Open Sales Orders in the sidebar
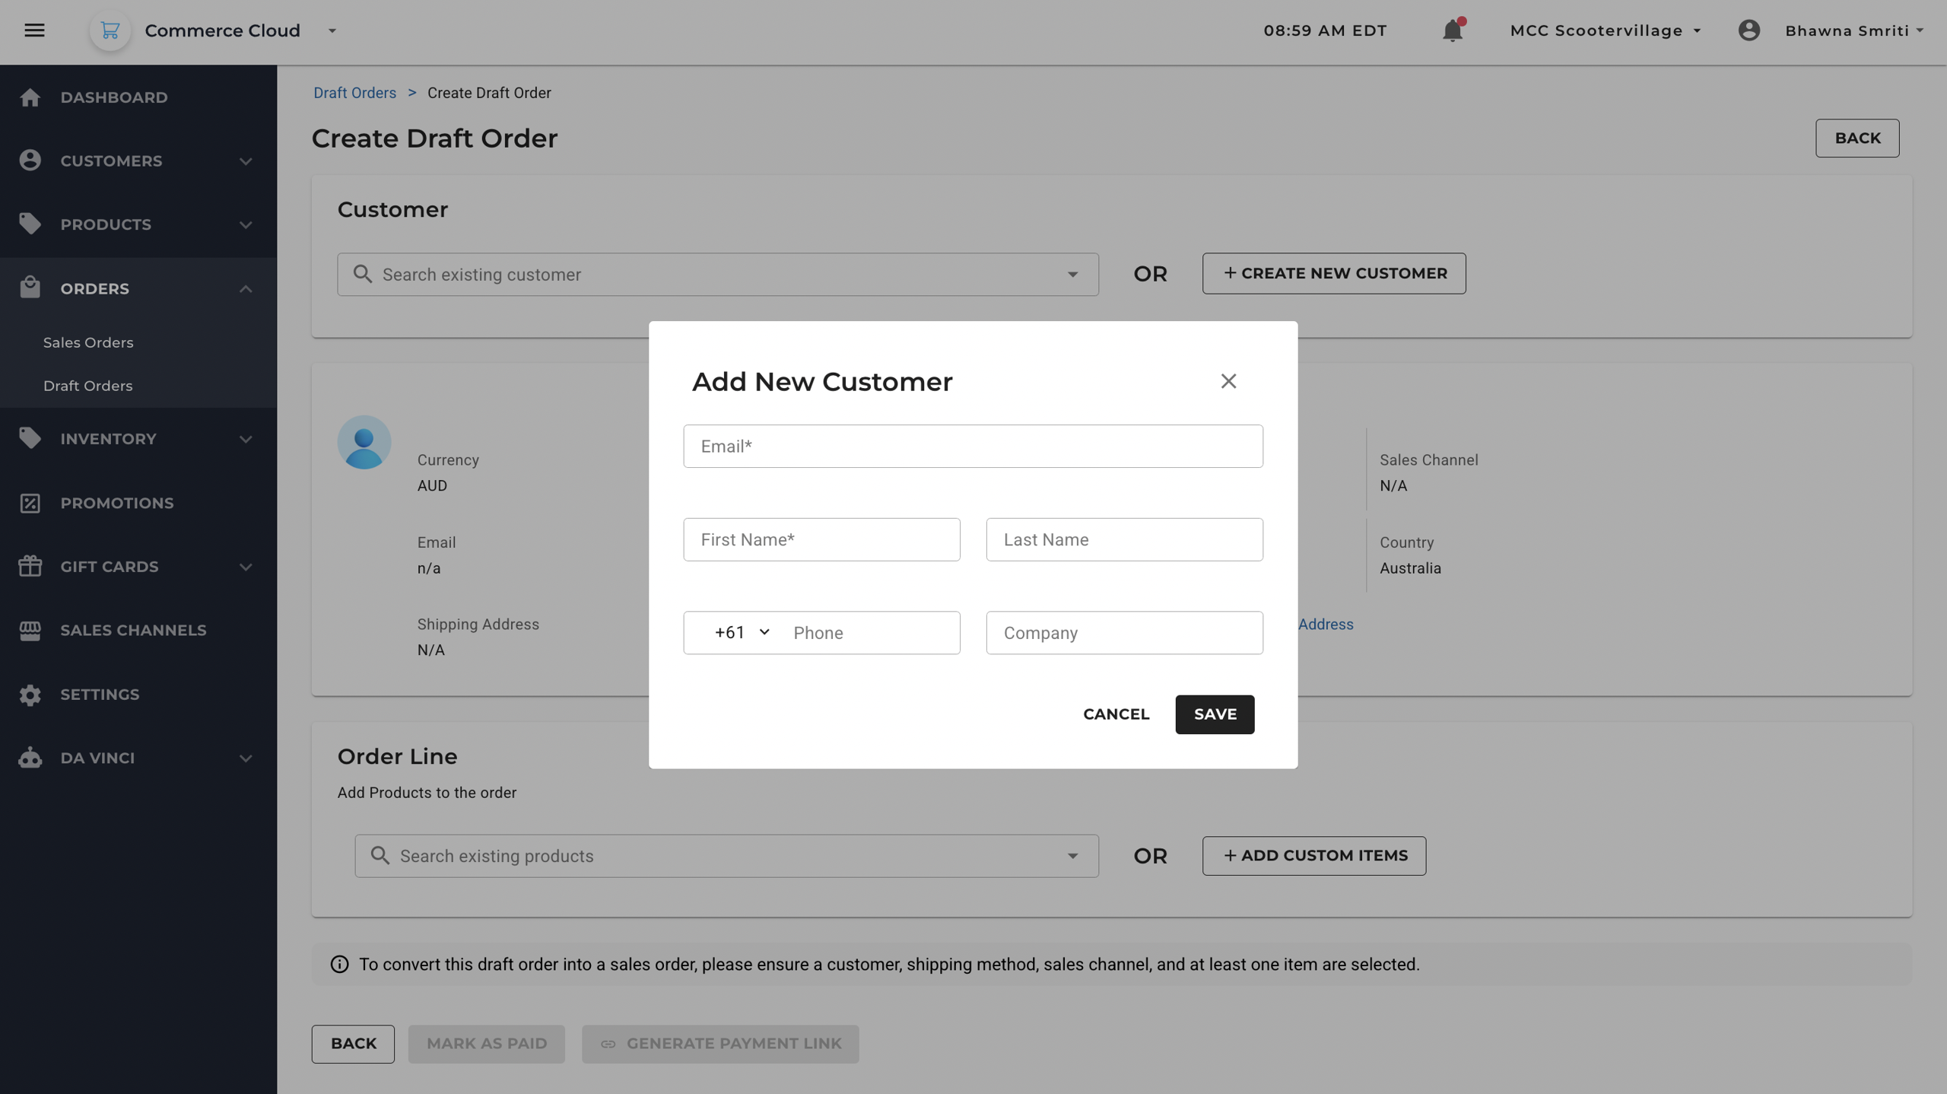The image size is (1947, 1094). [x=88, y=342]
